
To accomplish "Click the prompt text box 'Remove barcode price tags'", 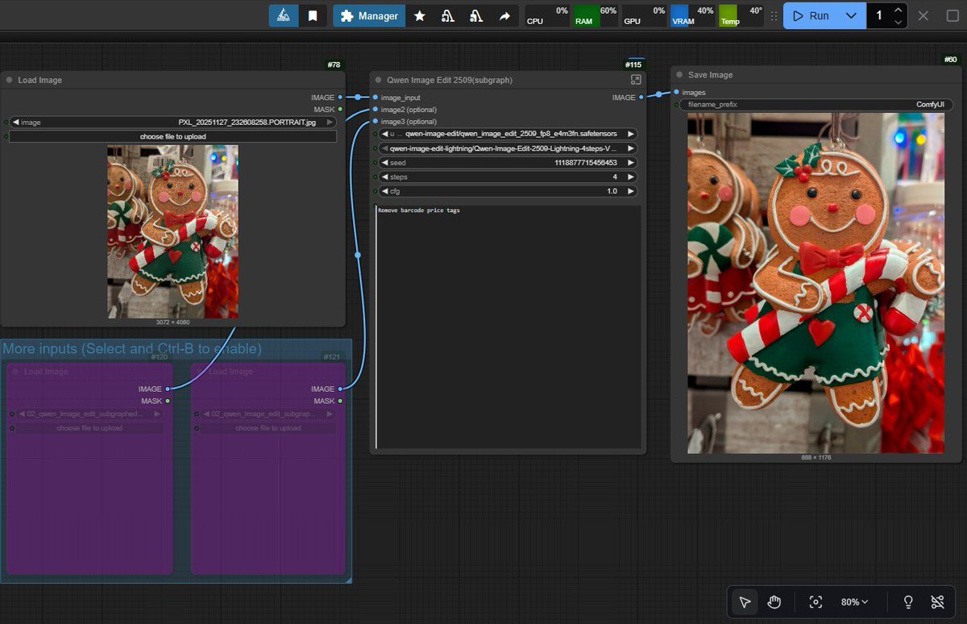I will pos(508,322).
